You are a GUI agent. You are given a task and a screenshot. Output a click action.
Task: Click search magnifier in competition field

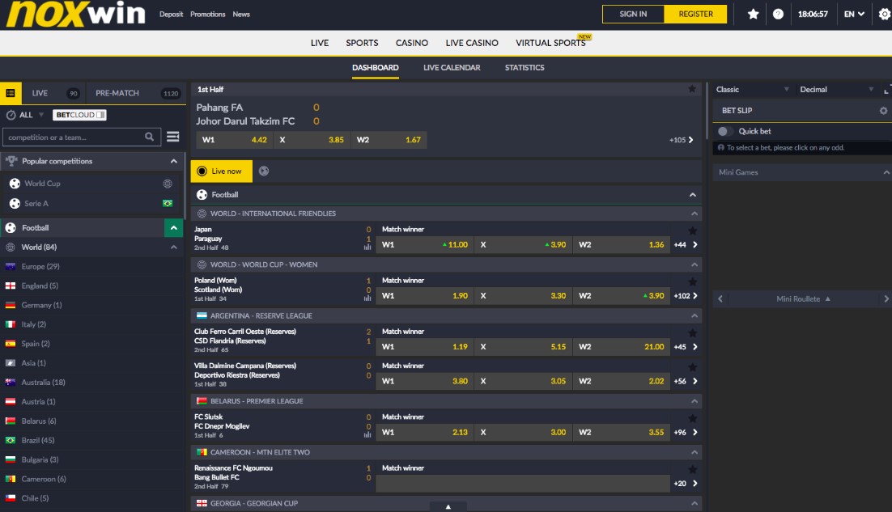[x=149, y=137]
